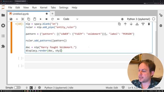Open the right sidebar debugger panel
164x92 pixels.
pyautogui.click(x=161, y=26)
